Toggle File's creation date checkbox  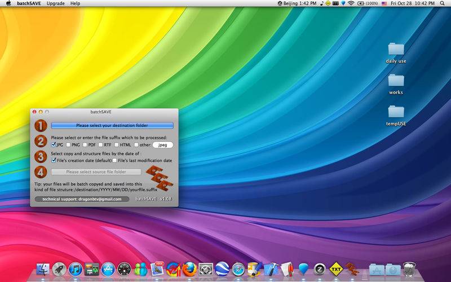54,160
